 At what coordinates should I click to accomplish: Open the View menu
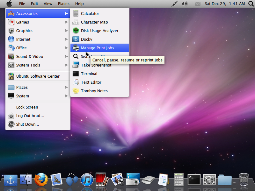pos(48,4)
